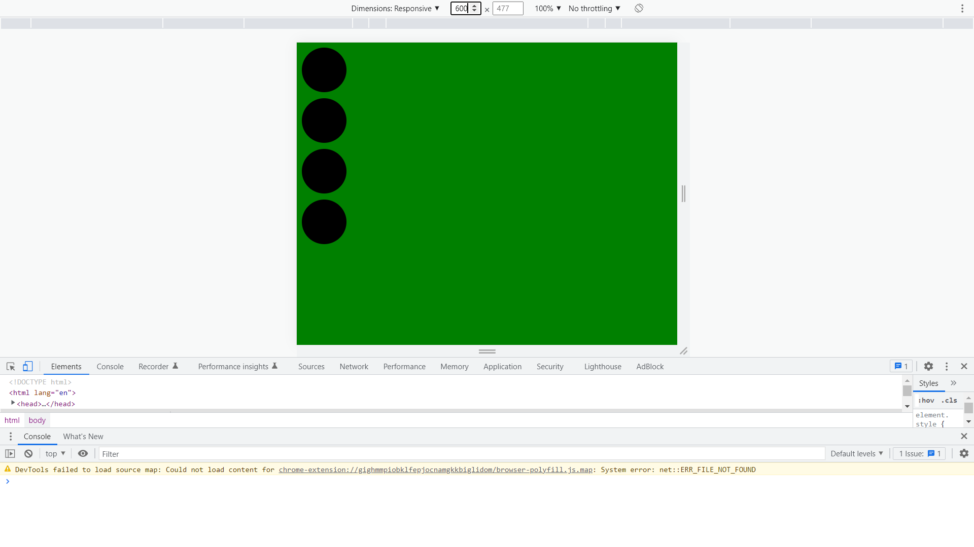Image resolution: width=974 pixels, height=547 pixels.
Task: Switch to the Memory tab
Action: click(x=455, y=366)
